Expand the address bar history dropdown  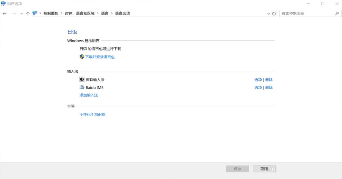tap(269, 13)
